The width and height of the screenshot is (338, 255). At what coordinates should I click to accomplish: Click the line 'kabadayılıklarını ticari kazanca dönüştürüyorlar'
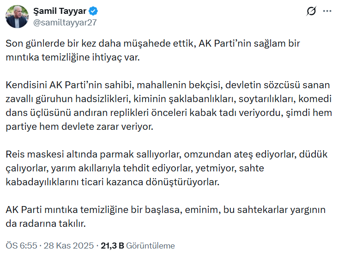tap(111, 182)
